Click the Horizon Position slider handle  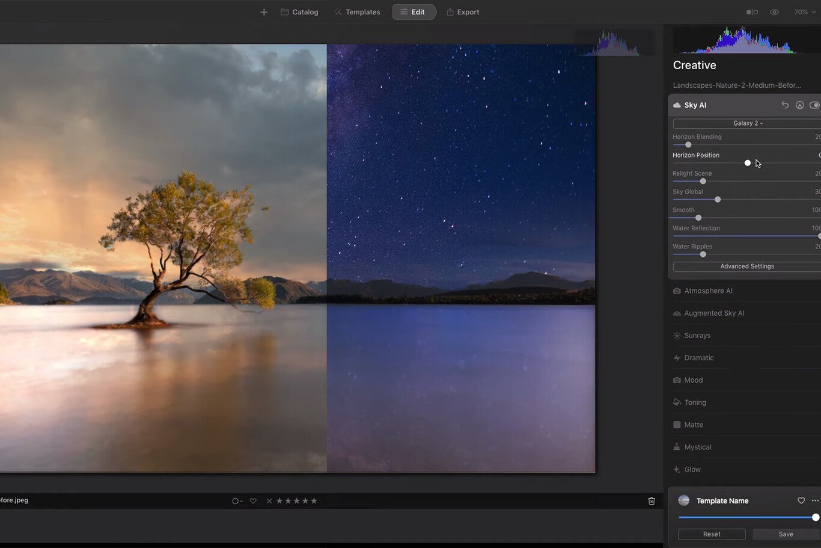[748, 163]
